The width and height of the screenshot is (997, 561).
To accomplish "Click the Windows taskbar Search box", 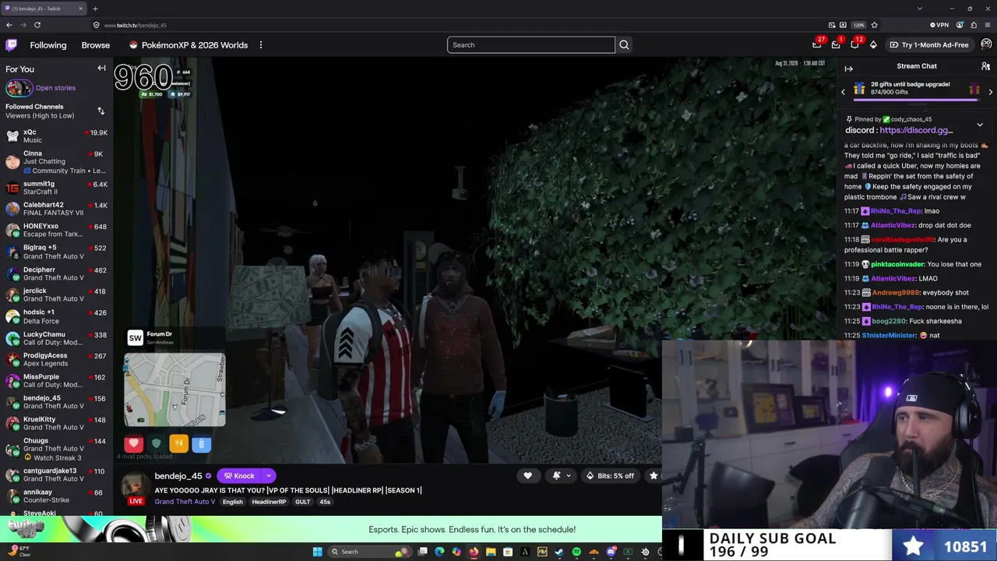I will click(370, 552).
